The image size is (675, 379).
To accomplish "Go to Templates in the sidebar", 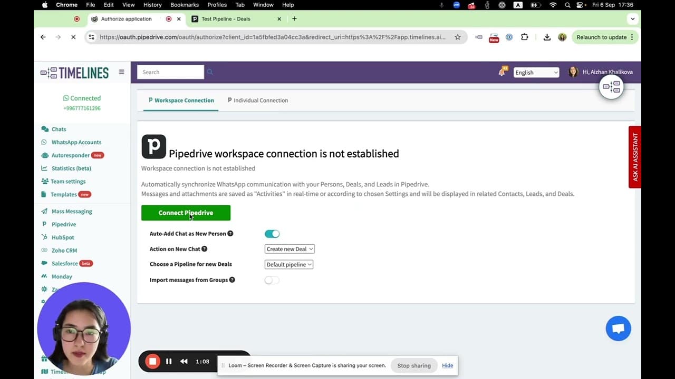I will (x=63, y=194).
